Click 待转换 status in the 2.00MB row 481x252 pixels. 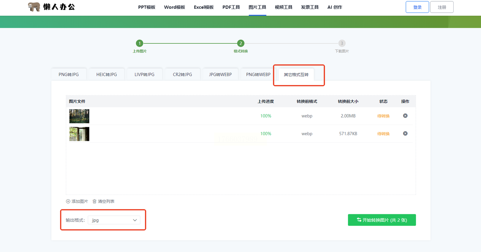pyautogui.click(x=383, y=116)
